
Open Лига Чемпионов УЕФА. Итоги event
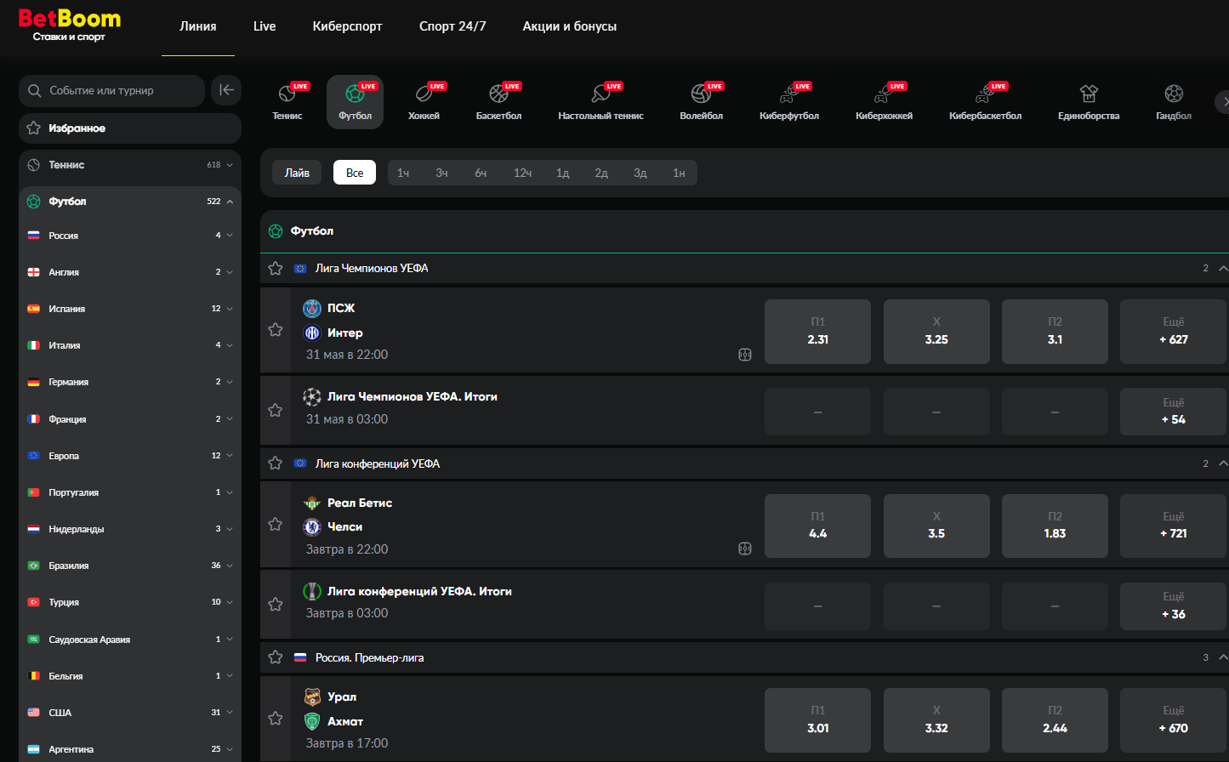click(413, 396)
